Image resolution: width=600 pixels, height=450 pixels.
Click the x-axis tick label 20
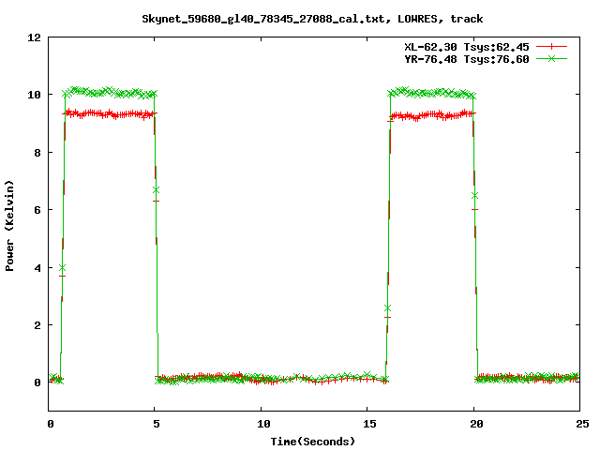pyautogui.click(x=476, y=424)
